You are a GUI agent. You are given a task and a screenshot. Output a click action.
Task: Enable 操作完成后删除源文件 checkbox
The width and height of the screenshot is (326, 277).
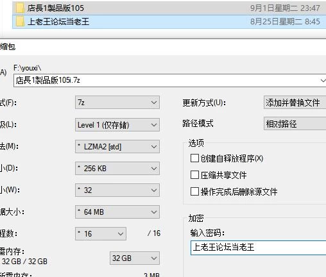click(x=194, y=192)
